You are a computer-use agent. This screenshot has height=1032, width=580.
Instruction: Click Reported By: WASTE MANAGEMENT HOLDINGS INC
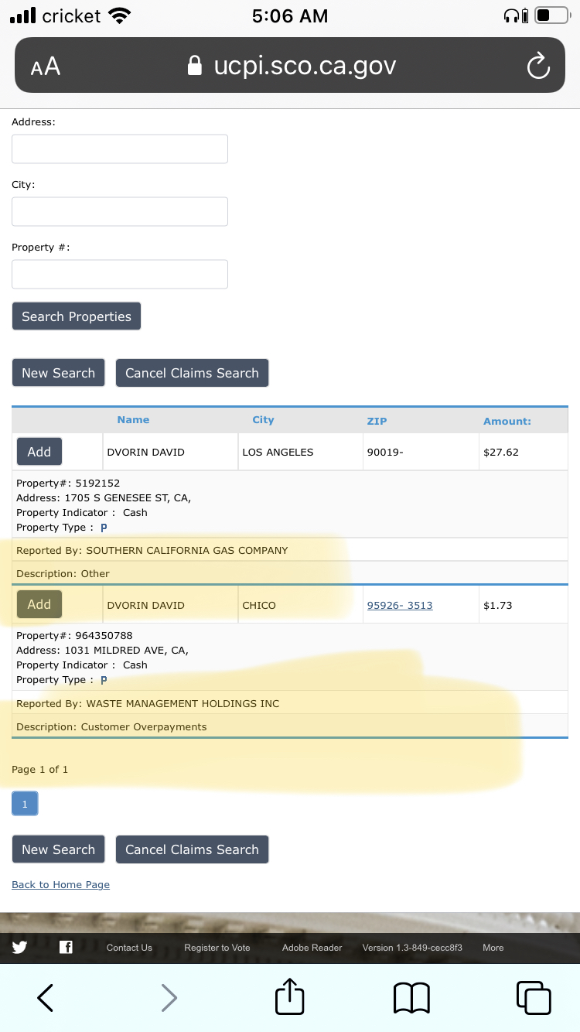pos(148,704)
